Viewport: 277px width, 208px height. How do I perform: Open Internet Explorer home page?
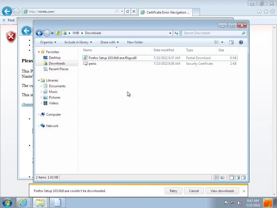click(x=259, y=11)
